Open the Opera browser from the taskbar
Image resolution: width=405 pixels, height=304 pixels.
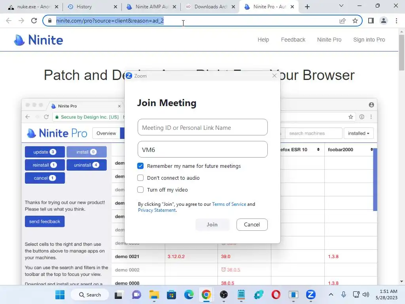coord(276,294)
